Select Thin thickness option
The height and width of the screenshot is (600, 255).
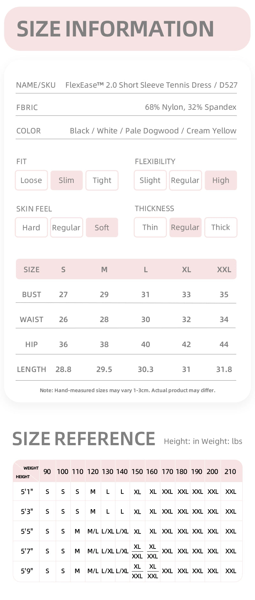(150, 227)
